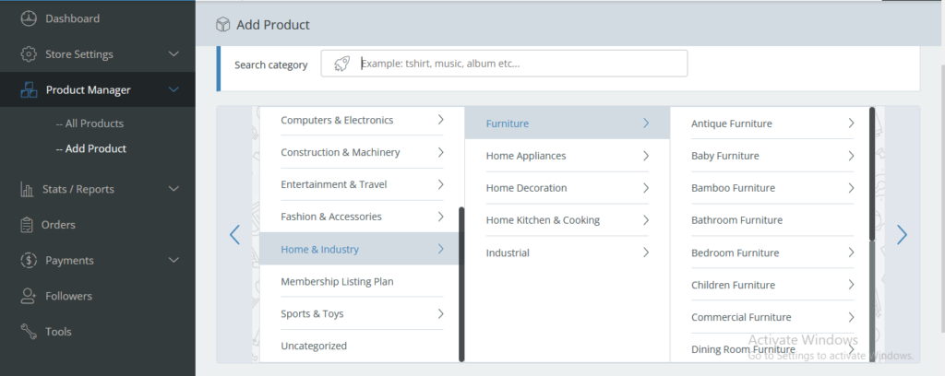Click the Dashboard gauge icon
Viewport: 945px width, 376px height.
tap(29, 18)
